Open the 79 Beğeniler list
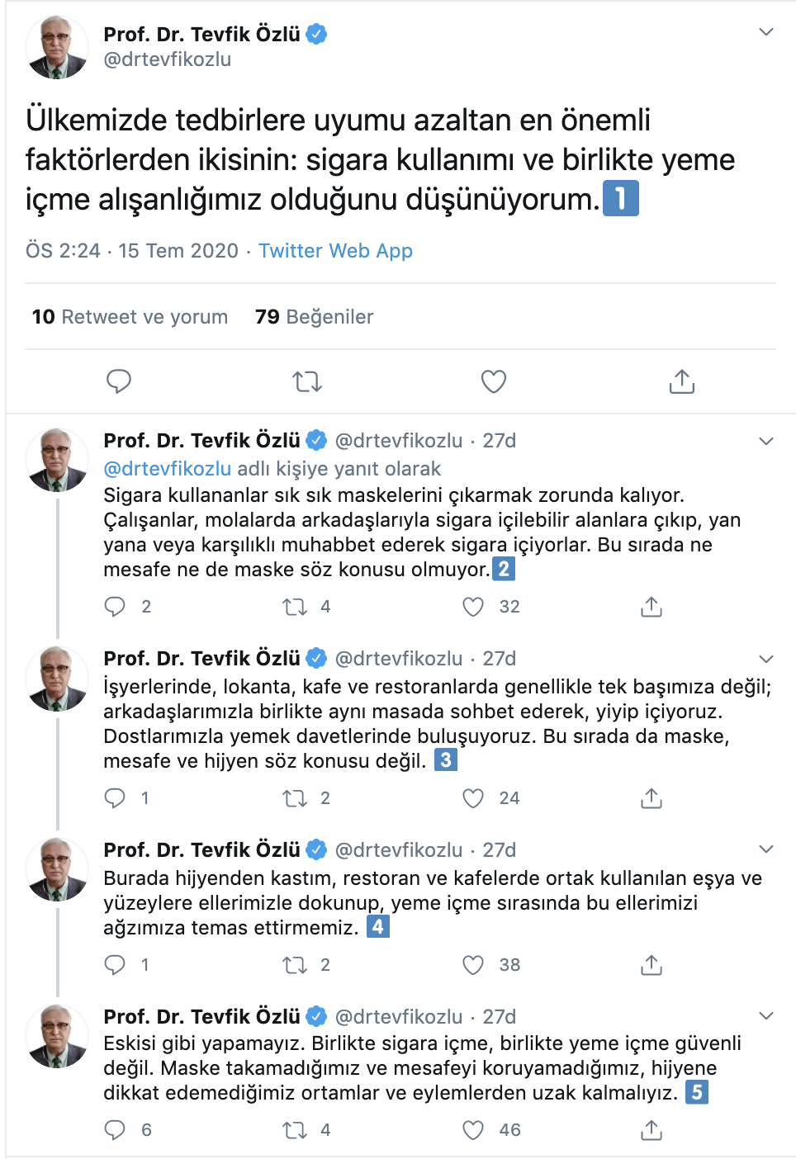Image resolution: width=796 pixels, height=1159 pixels. click(x=314, y=317)
